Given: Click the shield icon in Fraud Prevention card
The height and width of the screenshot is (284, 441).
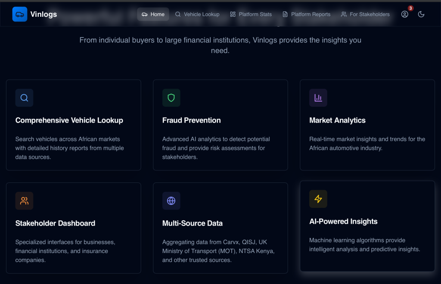Looking at the screenshot, I should tap(171, 98).
